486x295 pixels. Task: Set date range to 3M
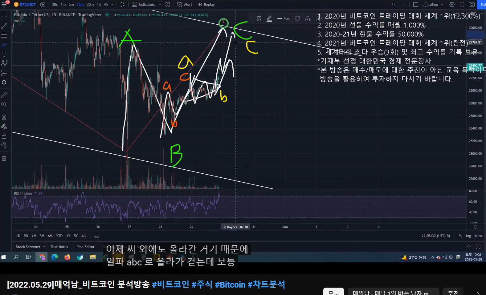(42, 236)
